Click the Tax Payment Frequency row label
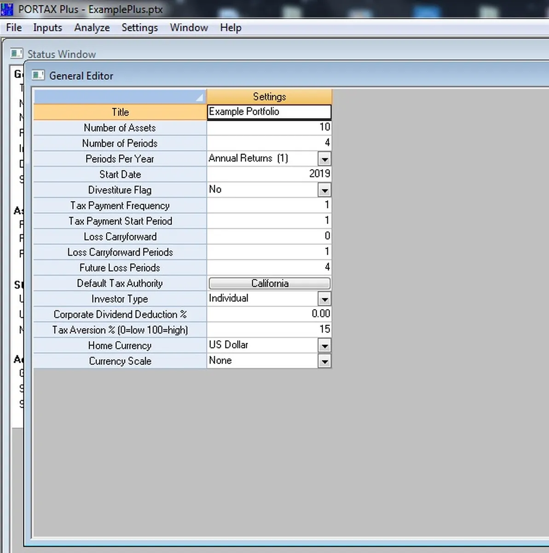This screenshot has width=549, height=553. point(120,206)
